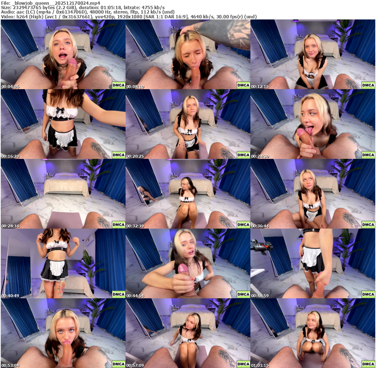Viewport: 376px width, 368px height.
Task: Choose the thumbnail stamped 00:44:54
Action: [188, 263]
